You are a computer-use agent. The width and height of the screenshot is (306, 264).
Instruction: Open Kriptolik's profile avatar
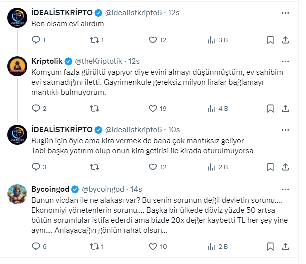click(17, 66)
